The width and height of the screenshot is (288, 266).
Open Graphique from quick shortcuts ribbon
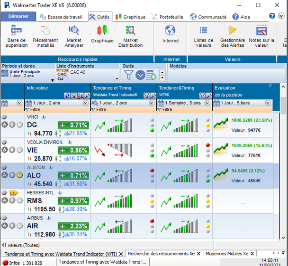point(102,34)
